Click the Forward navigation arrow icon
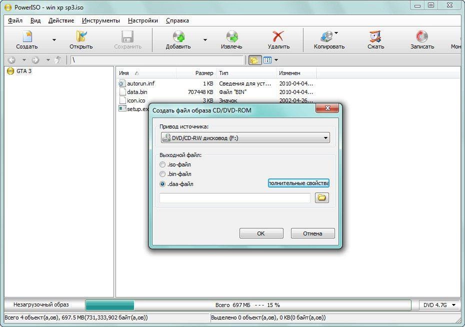Screen dimensions: 465x327 35,60
